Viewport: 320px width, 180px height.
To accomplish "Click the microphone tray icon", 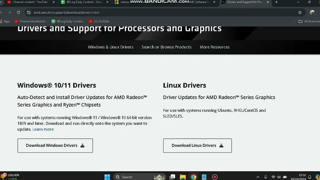I will [266, 177].
